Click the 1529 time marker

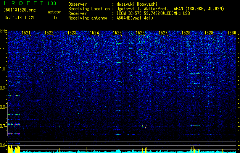click(209, 33)
